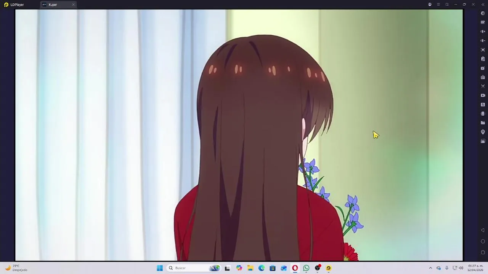Close the Xuper tab
Viewport: 488px width, 274px height.
pyautogui.click(x=73, y=5)
